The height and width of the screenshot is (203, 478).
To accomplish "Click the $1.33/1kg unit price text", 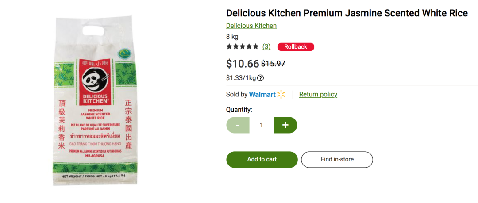I will [x=241, y=78].
